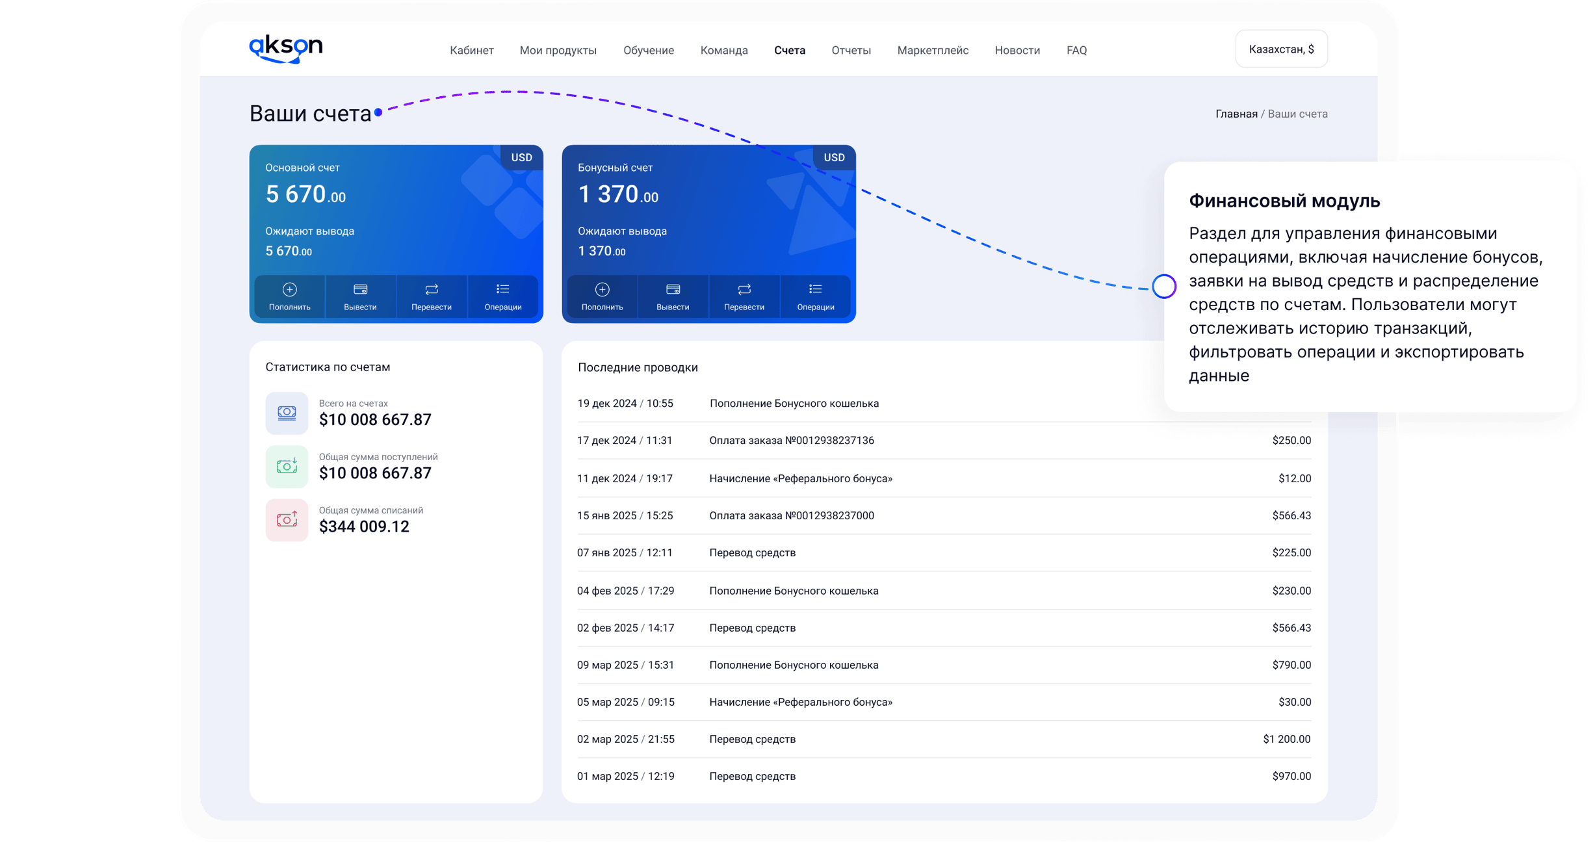
Task: Click Перевести icon on Бонусный счет card
Action: [744, 290]
